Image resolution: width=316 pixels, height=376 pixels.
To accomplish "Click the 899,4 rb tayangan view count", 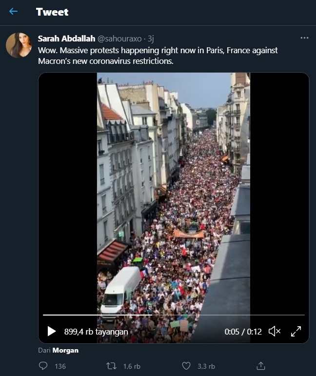I will [x=96, y=332].
